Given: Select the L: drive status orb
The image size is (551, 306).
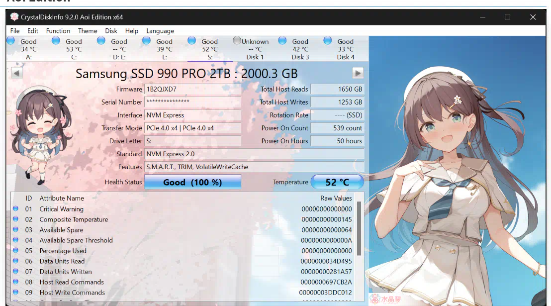Looking at the screenshot, I should pyautogui.click(x=147, y=40).
